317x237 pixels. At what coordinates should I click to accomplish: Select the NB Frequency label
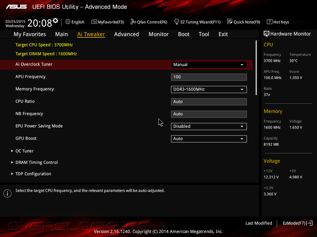point(29,114)
